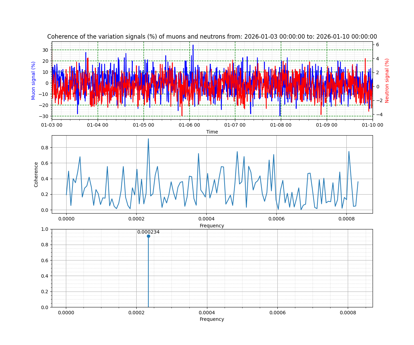Click the 'Time' x-axis label

coord(212,132)
